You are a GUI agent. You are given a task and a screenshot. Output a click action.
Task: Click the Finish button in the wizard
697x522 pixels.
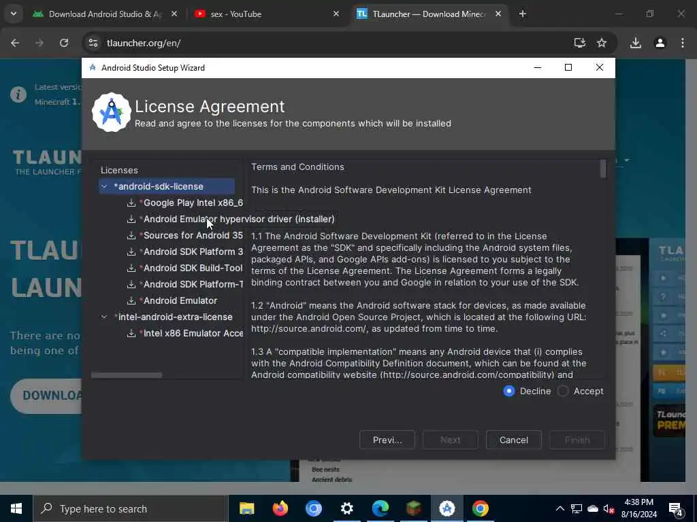pos(577,440)
